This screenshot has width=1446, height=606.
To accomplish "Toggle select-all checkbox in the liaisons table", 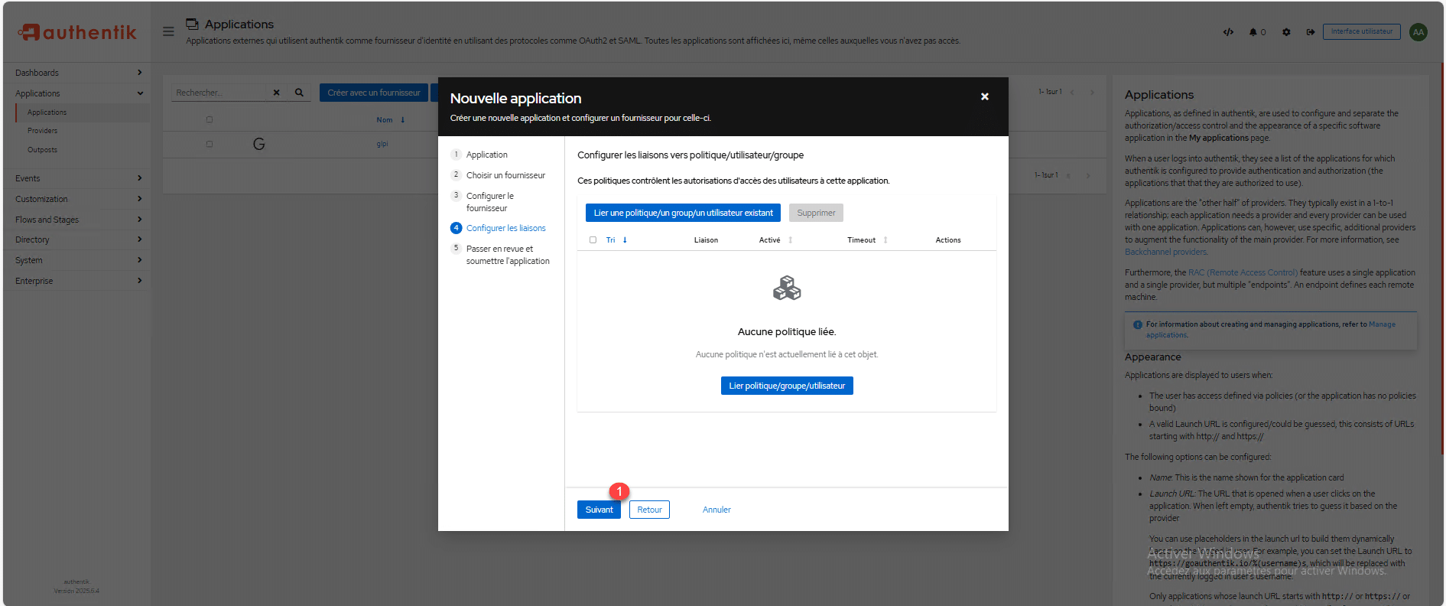I will 593,240.
